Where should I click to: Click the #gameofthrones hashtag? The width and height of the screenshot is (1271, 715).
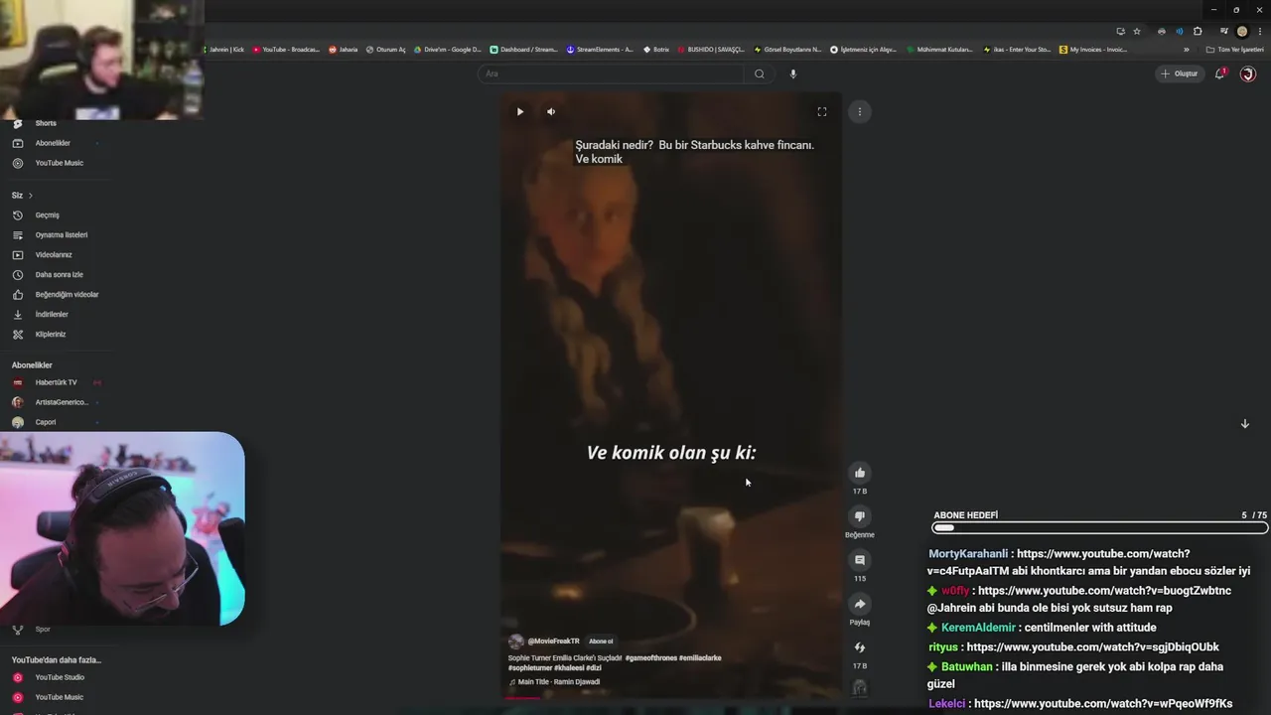650,658
